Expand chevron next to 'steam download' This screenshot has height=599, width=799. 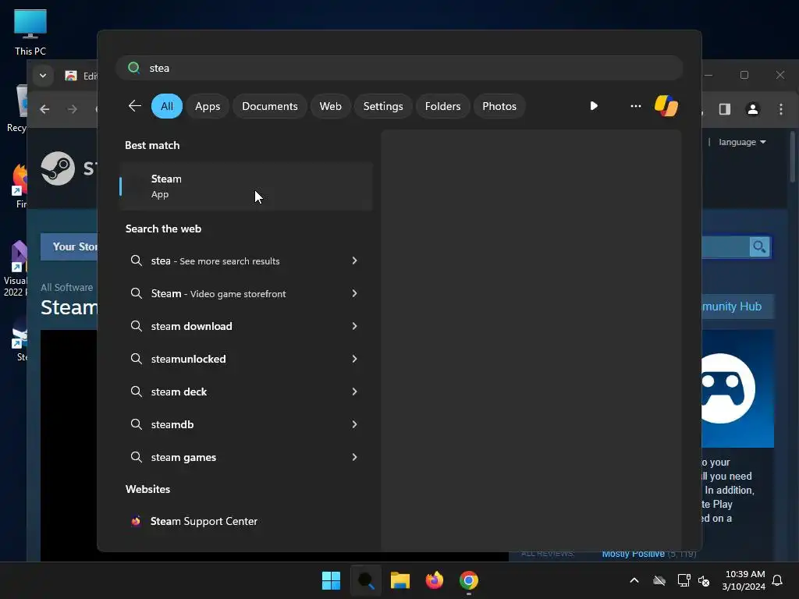click(x=354, y=326)
